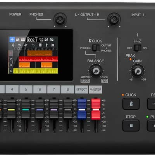
Task: Click the BALANCE knob
Action: [x=96, y=71]
